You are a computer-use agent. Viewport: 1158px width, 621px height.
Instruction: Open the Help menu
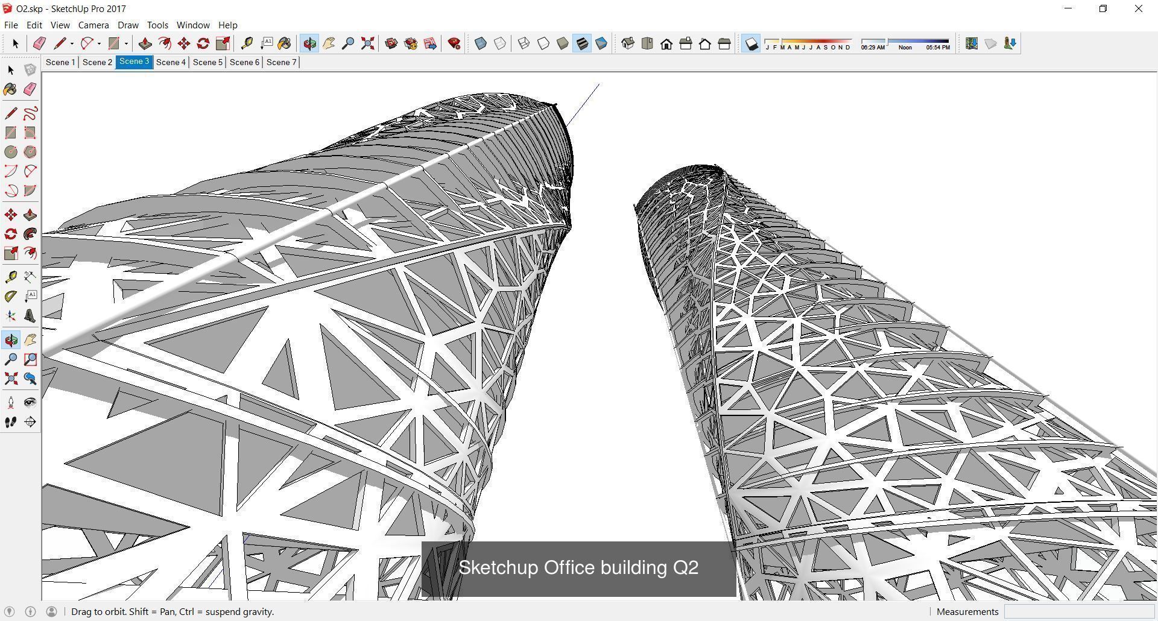click(x=227, y=25)
